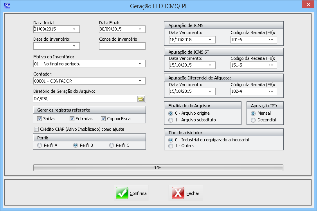The width and height of the screenshot is (317, 211).
Task: Open ICMS ST Código da Receita lookup ellipsis
Action: pos(271,65)
